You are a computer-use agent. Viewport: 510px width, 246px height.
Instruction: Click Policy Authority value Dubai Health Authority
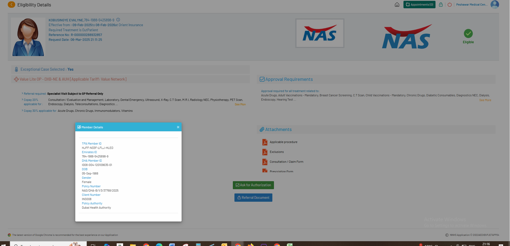click(96, 208)
